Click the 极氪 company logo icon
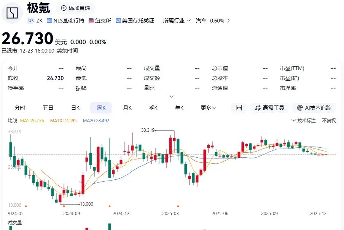This screenshot has height=230, width=344. [12, 13]
